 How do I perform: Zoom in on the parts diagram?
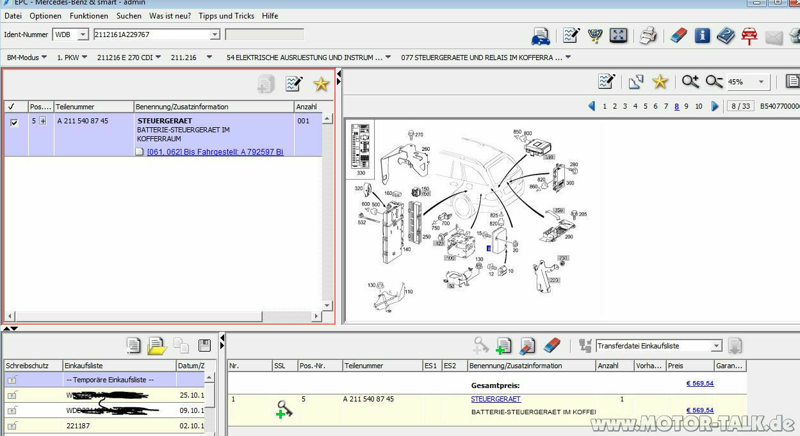click(690, 81)
